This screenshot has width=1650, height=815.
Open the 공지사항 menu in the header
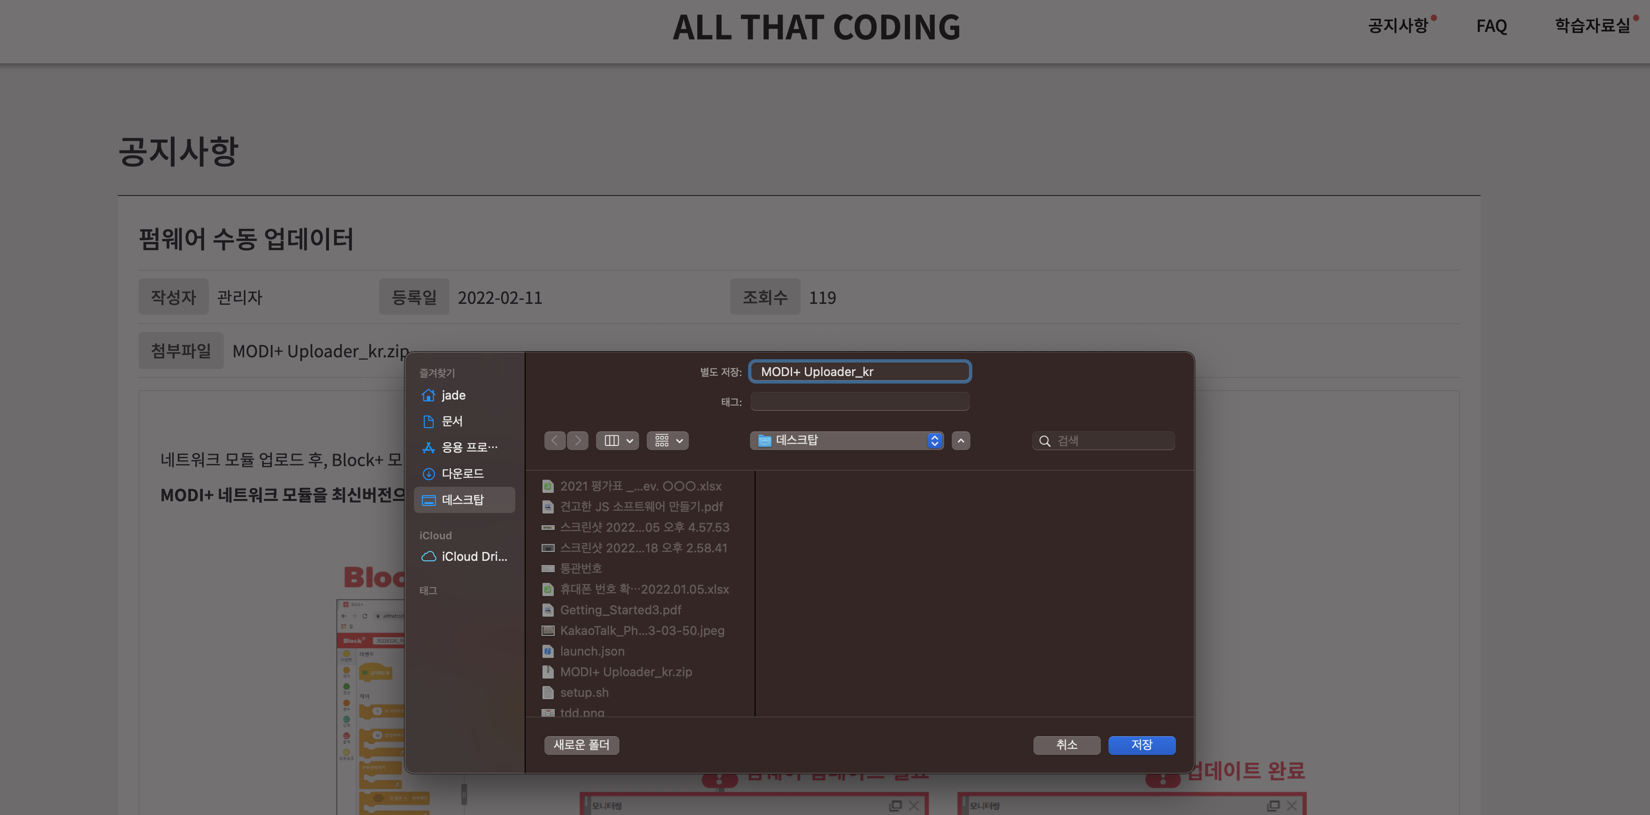click(x=1398, y=26)
